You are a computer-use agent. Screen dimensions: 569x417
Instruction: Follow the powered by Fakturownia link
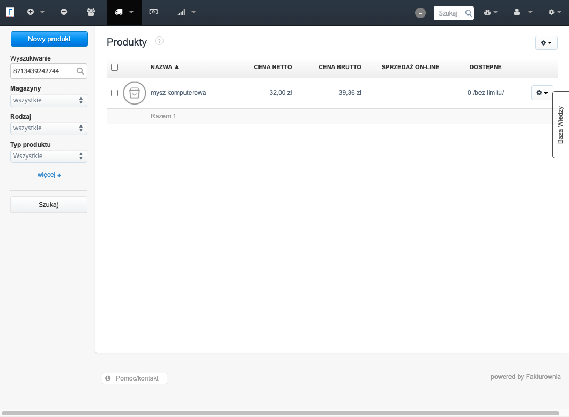pyautogui.click(x=526, y=377)
